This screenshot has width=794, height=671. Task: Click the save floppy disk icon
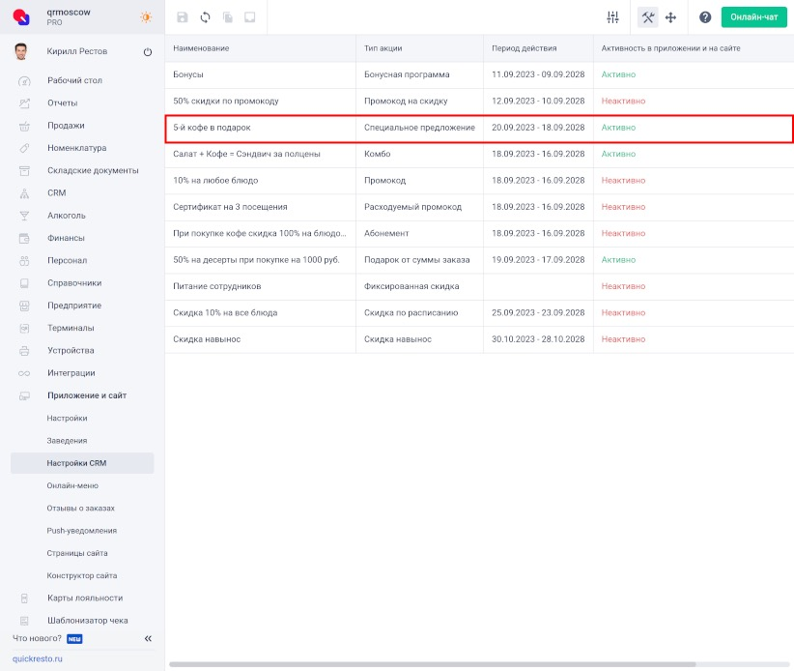(183, 17)
